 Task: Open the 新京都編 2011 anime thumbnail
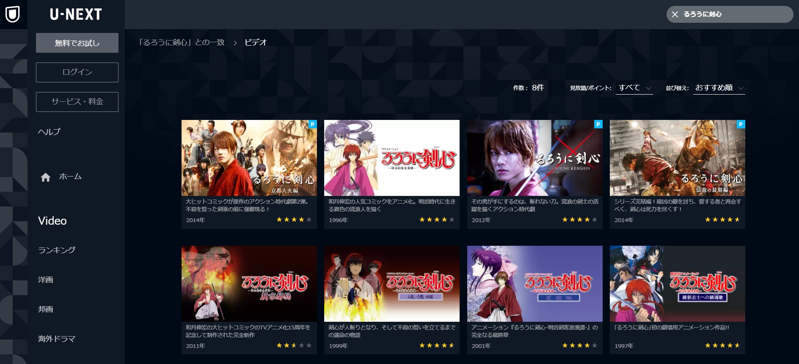249,284
